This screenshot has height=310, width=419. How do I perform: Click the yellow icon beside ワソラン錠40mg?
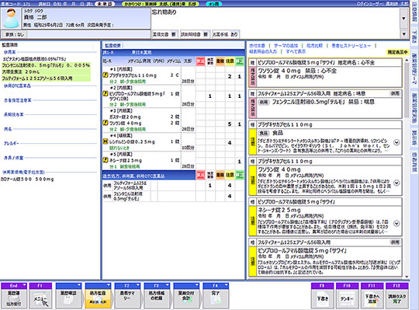(x=106, y=123)
